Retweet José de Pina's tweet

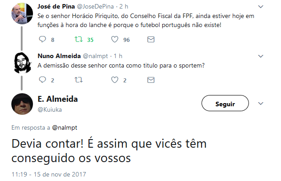click(78, 40)
